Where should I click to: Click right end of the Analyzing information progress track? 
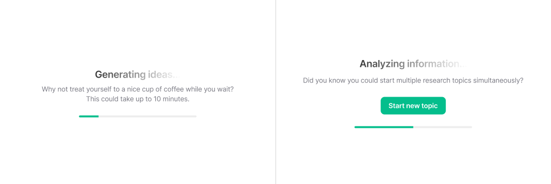point(471,127)
